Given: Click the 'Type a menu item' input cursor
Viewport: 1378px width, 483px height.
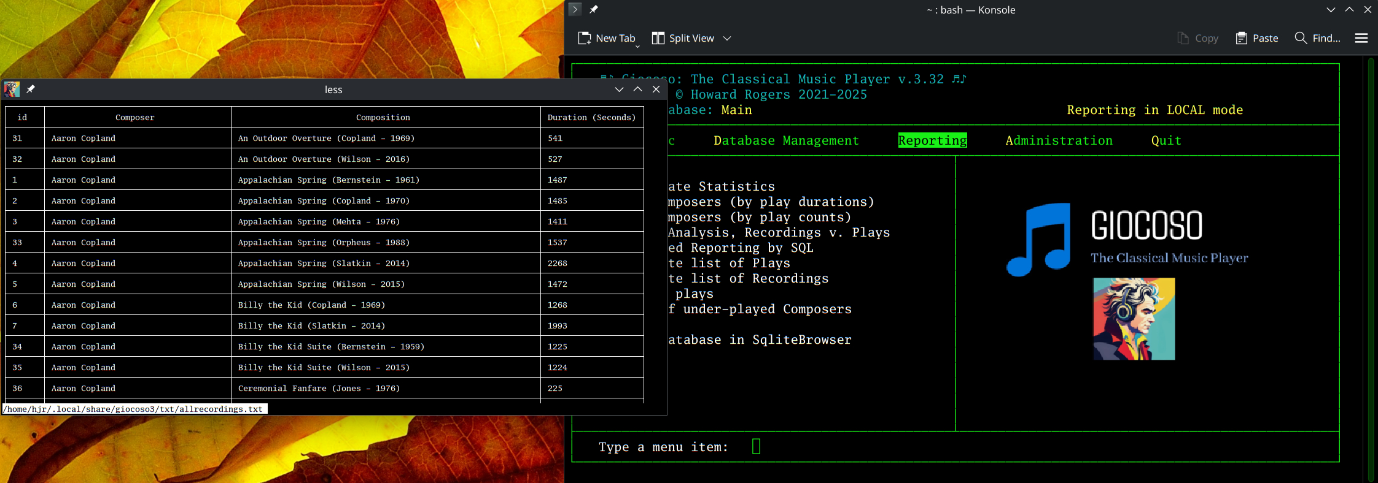Looking at the screenshot, I should (x=756, y=446).
